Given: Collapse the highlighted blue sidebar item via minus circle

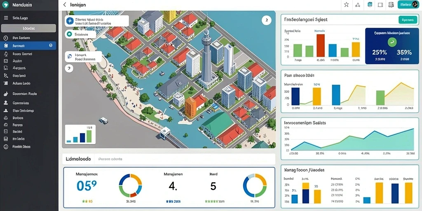Looking at the screenshot, I should click(51, 45).
